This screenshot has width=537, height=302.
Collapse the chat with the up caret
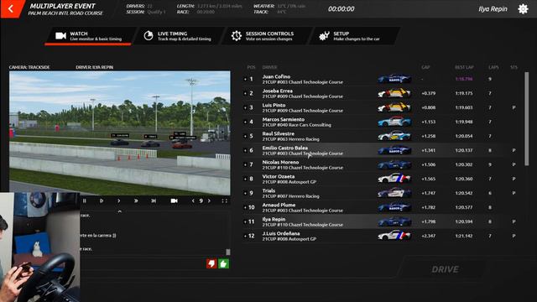pos(119,211)
